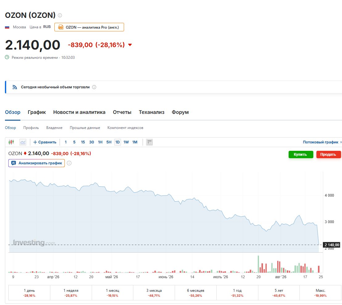Select the 1 день period cell
The width and height of the screenshot is (342, 305).
(29, 293)
